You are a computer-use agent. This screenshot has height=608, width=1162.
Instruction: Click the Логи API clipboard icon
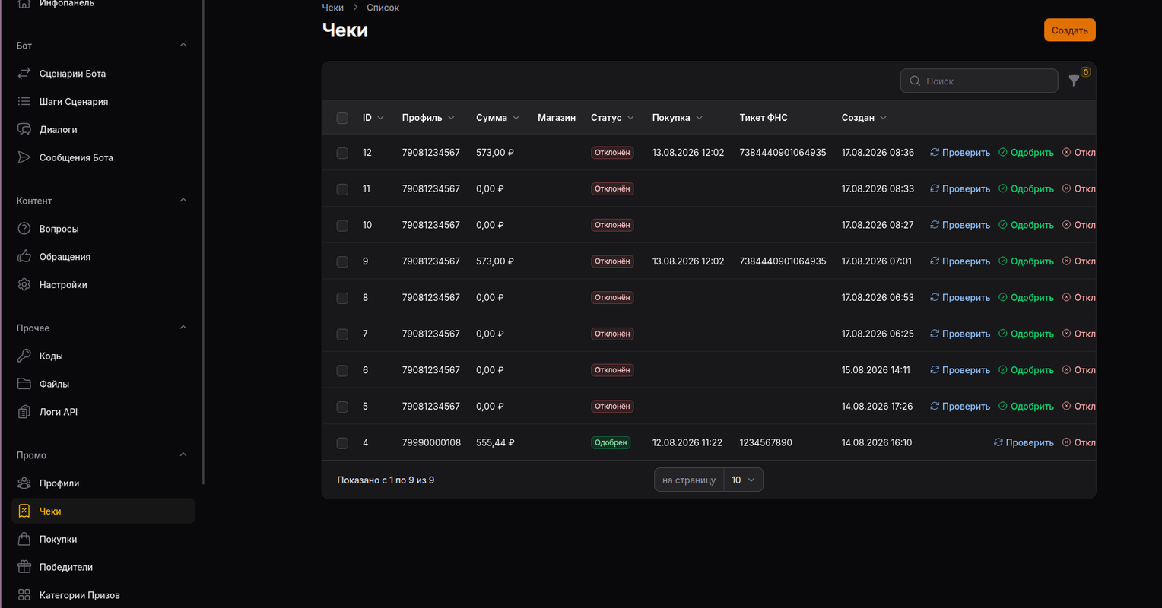click(24, 412)
